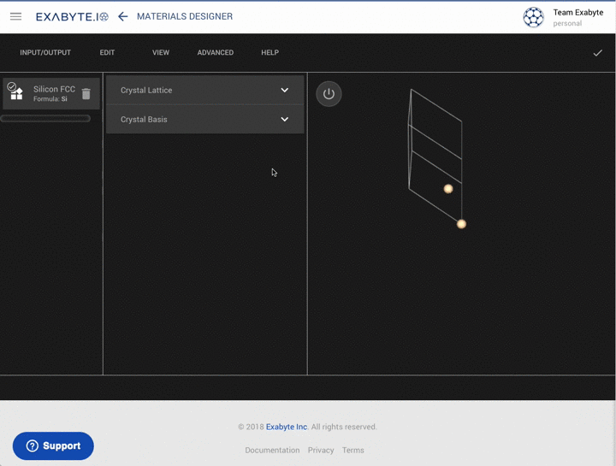Open the Advanced menu
616x466 pixels.
tap(215, 53)
